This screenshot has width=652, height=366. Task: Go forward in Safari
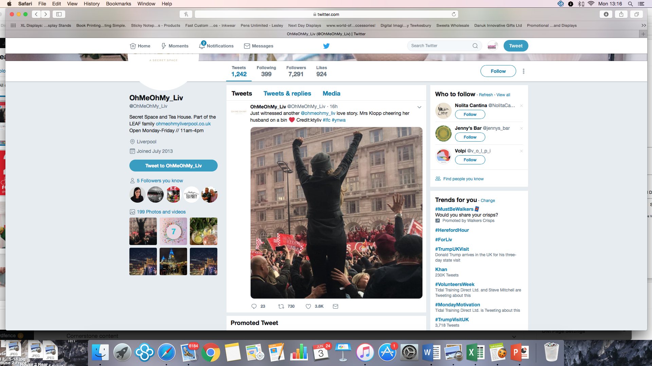pos(46,14)
